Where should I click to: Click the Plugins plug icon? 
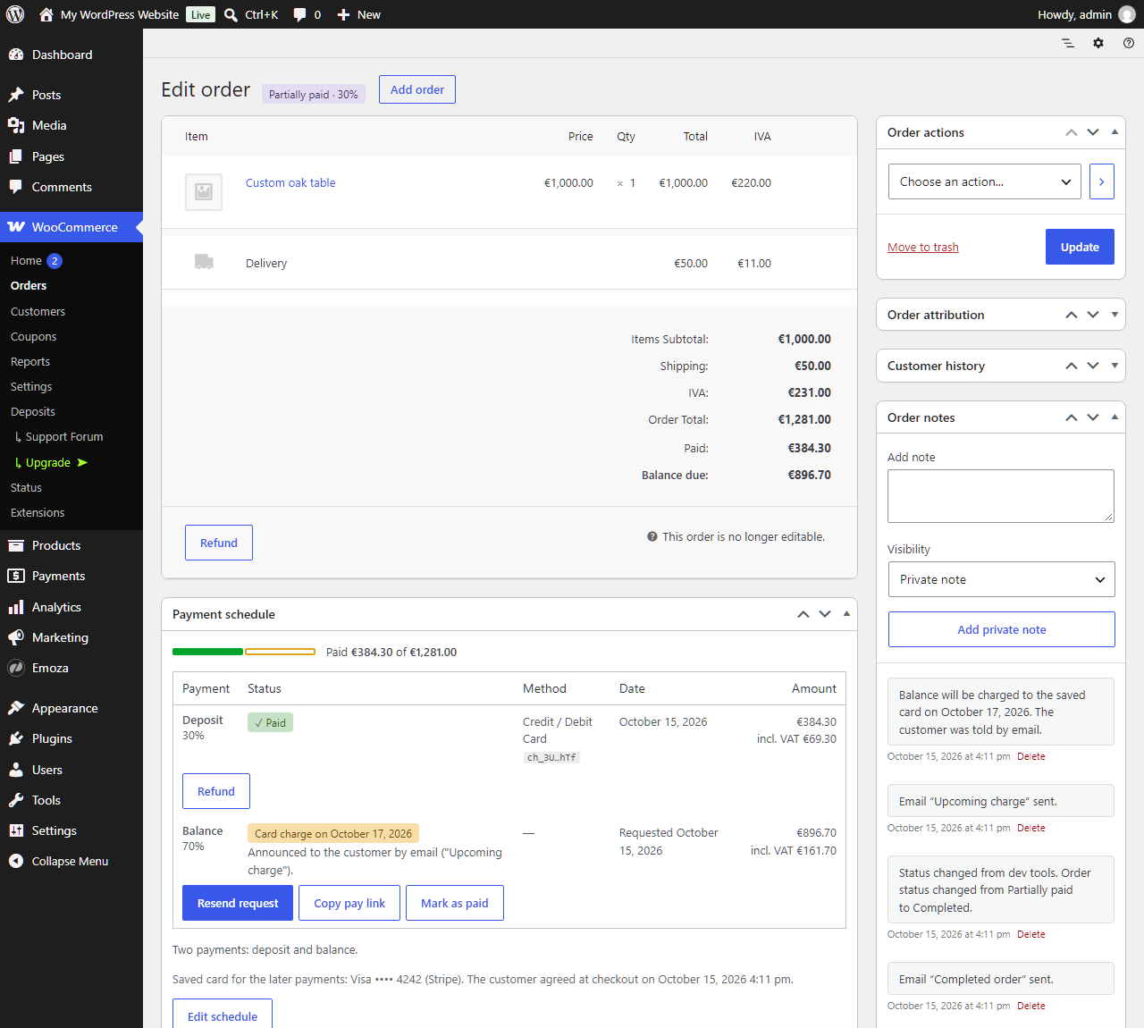(16, 738)
